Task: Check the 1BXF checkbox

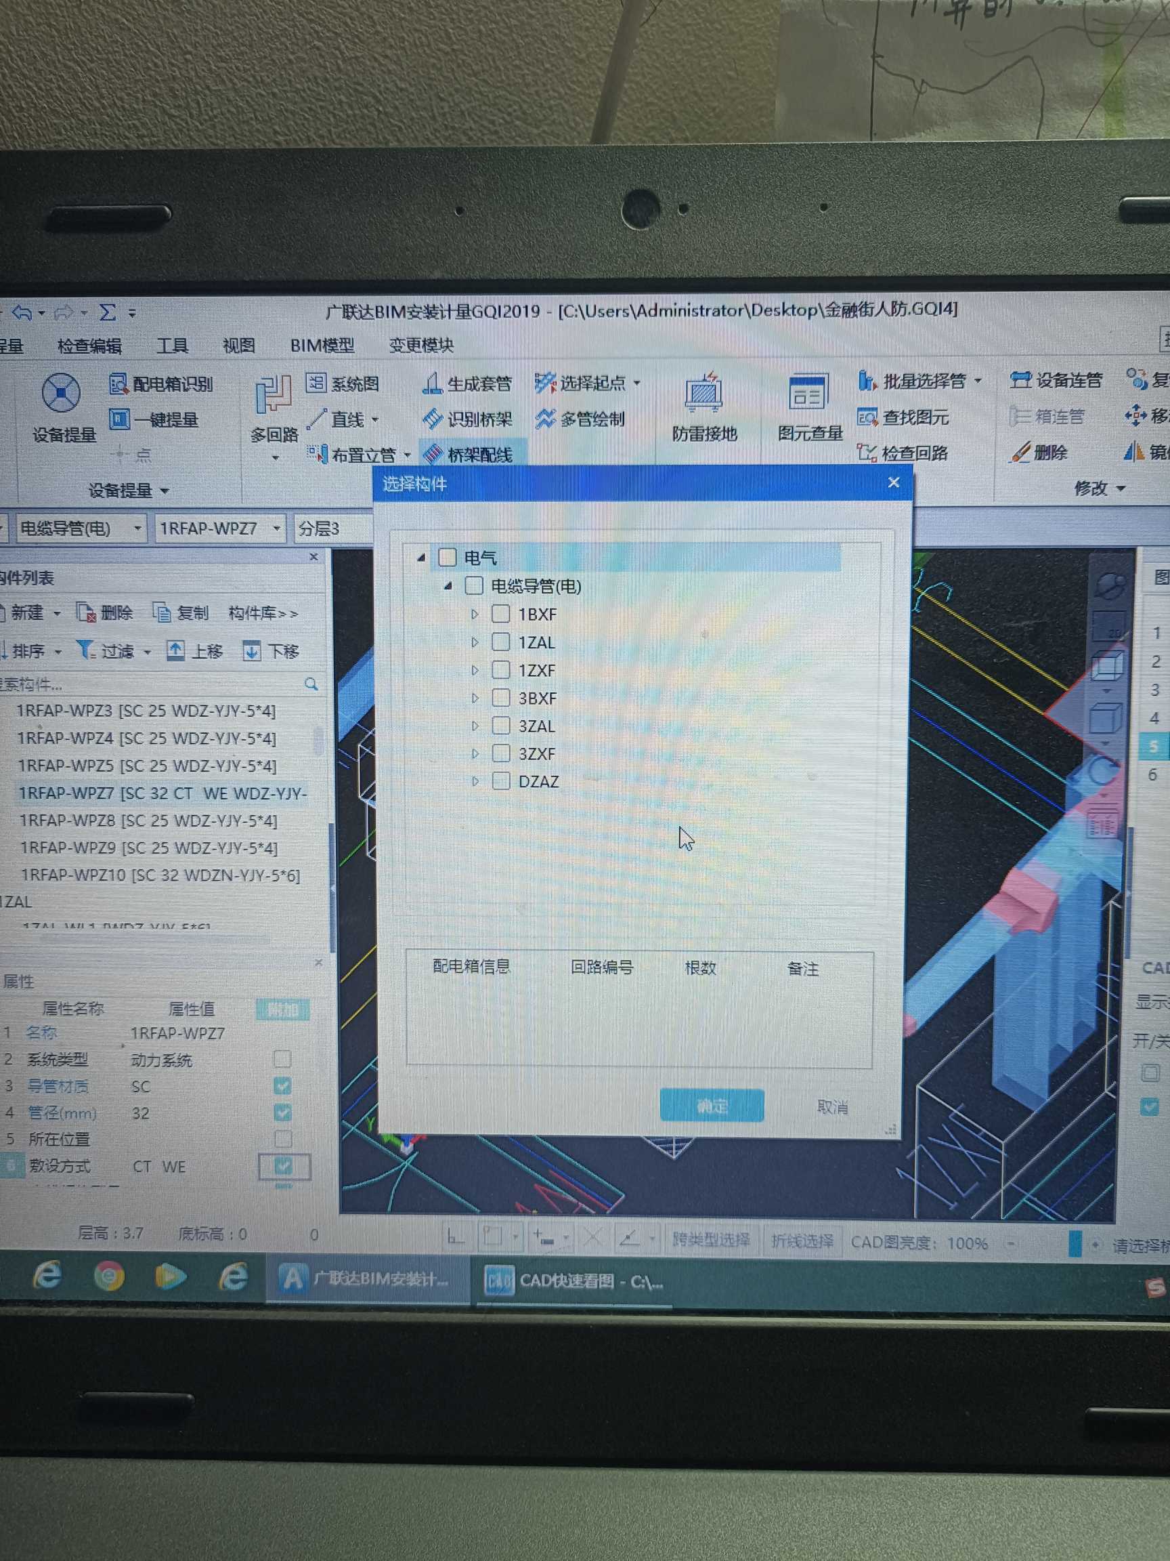Action: click(x=501, y=613)
